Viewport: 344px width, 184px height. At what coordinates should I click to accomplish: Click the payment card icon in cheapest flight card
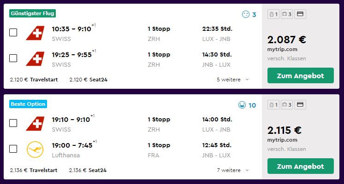[x=300, y=14]
